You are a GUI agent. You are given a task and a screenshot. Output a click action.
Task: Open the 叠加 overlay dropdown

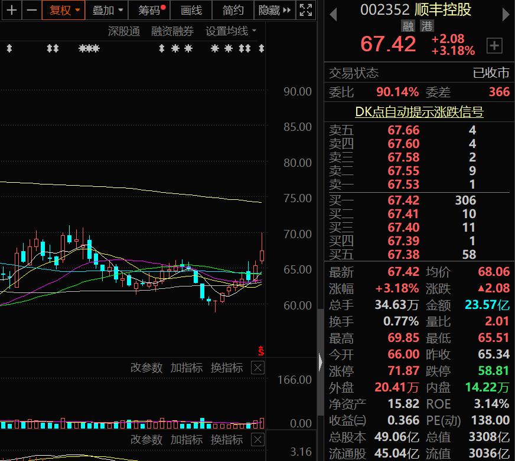coord(104,10)
